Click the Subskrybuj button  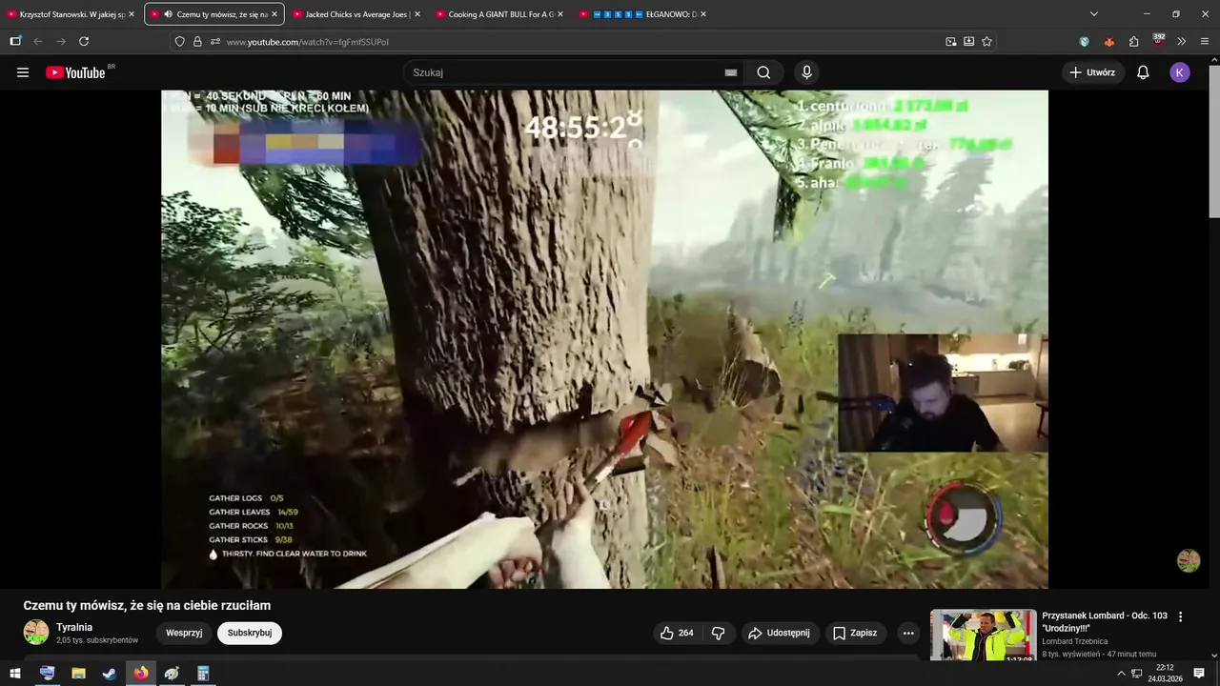250,633
